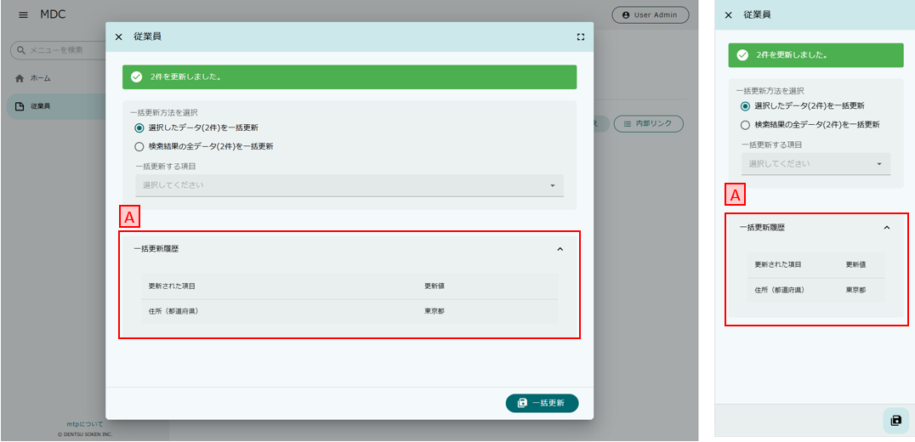
Task: Select 検索結果の全データ(2件)を一括更新 radio in desktop dialog
Action: 139,146
